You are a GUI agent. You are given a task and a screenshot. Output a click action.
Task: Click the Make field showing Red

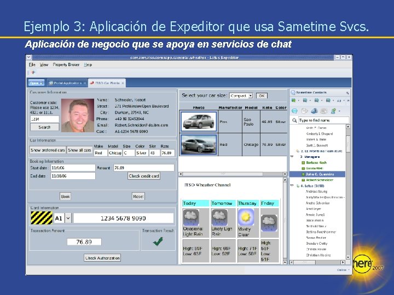tap(101, 153)
